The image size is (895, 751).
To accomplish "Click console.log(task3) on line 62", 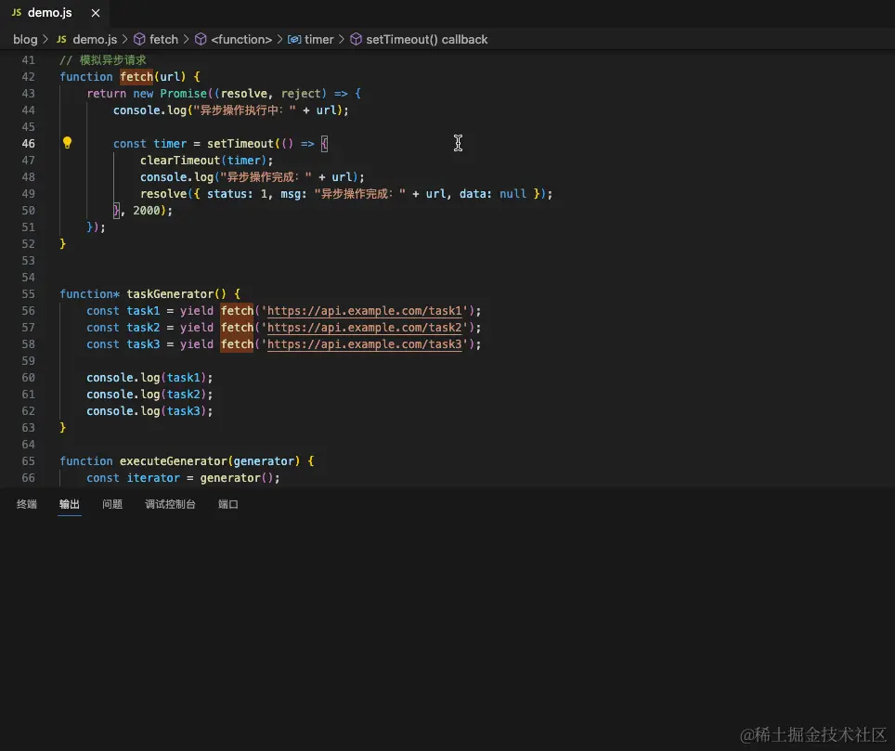I will pyautogui.click(x=149, y=411).
